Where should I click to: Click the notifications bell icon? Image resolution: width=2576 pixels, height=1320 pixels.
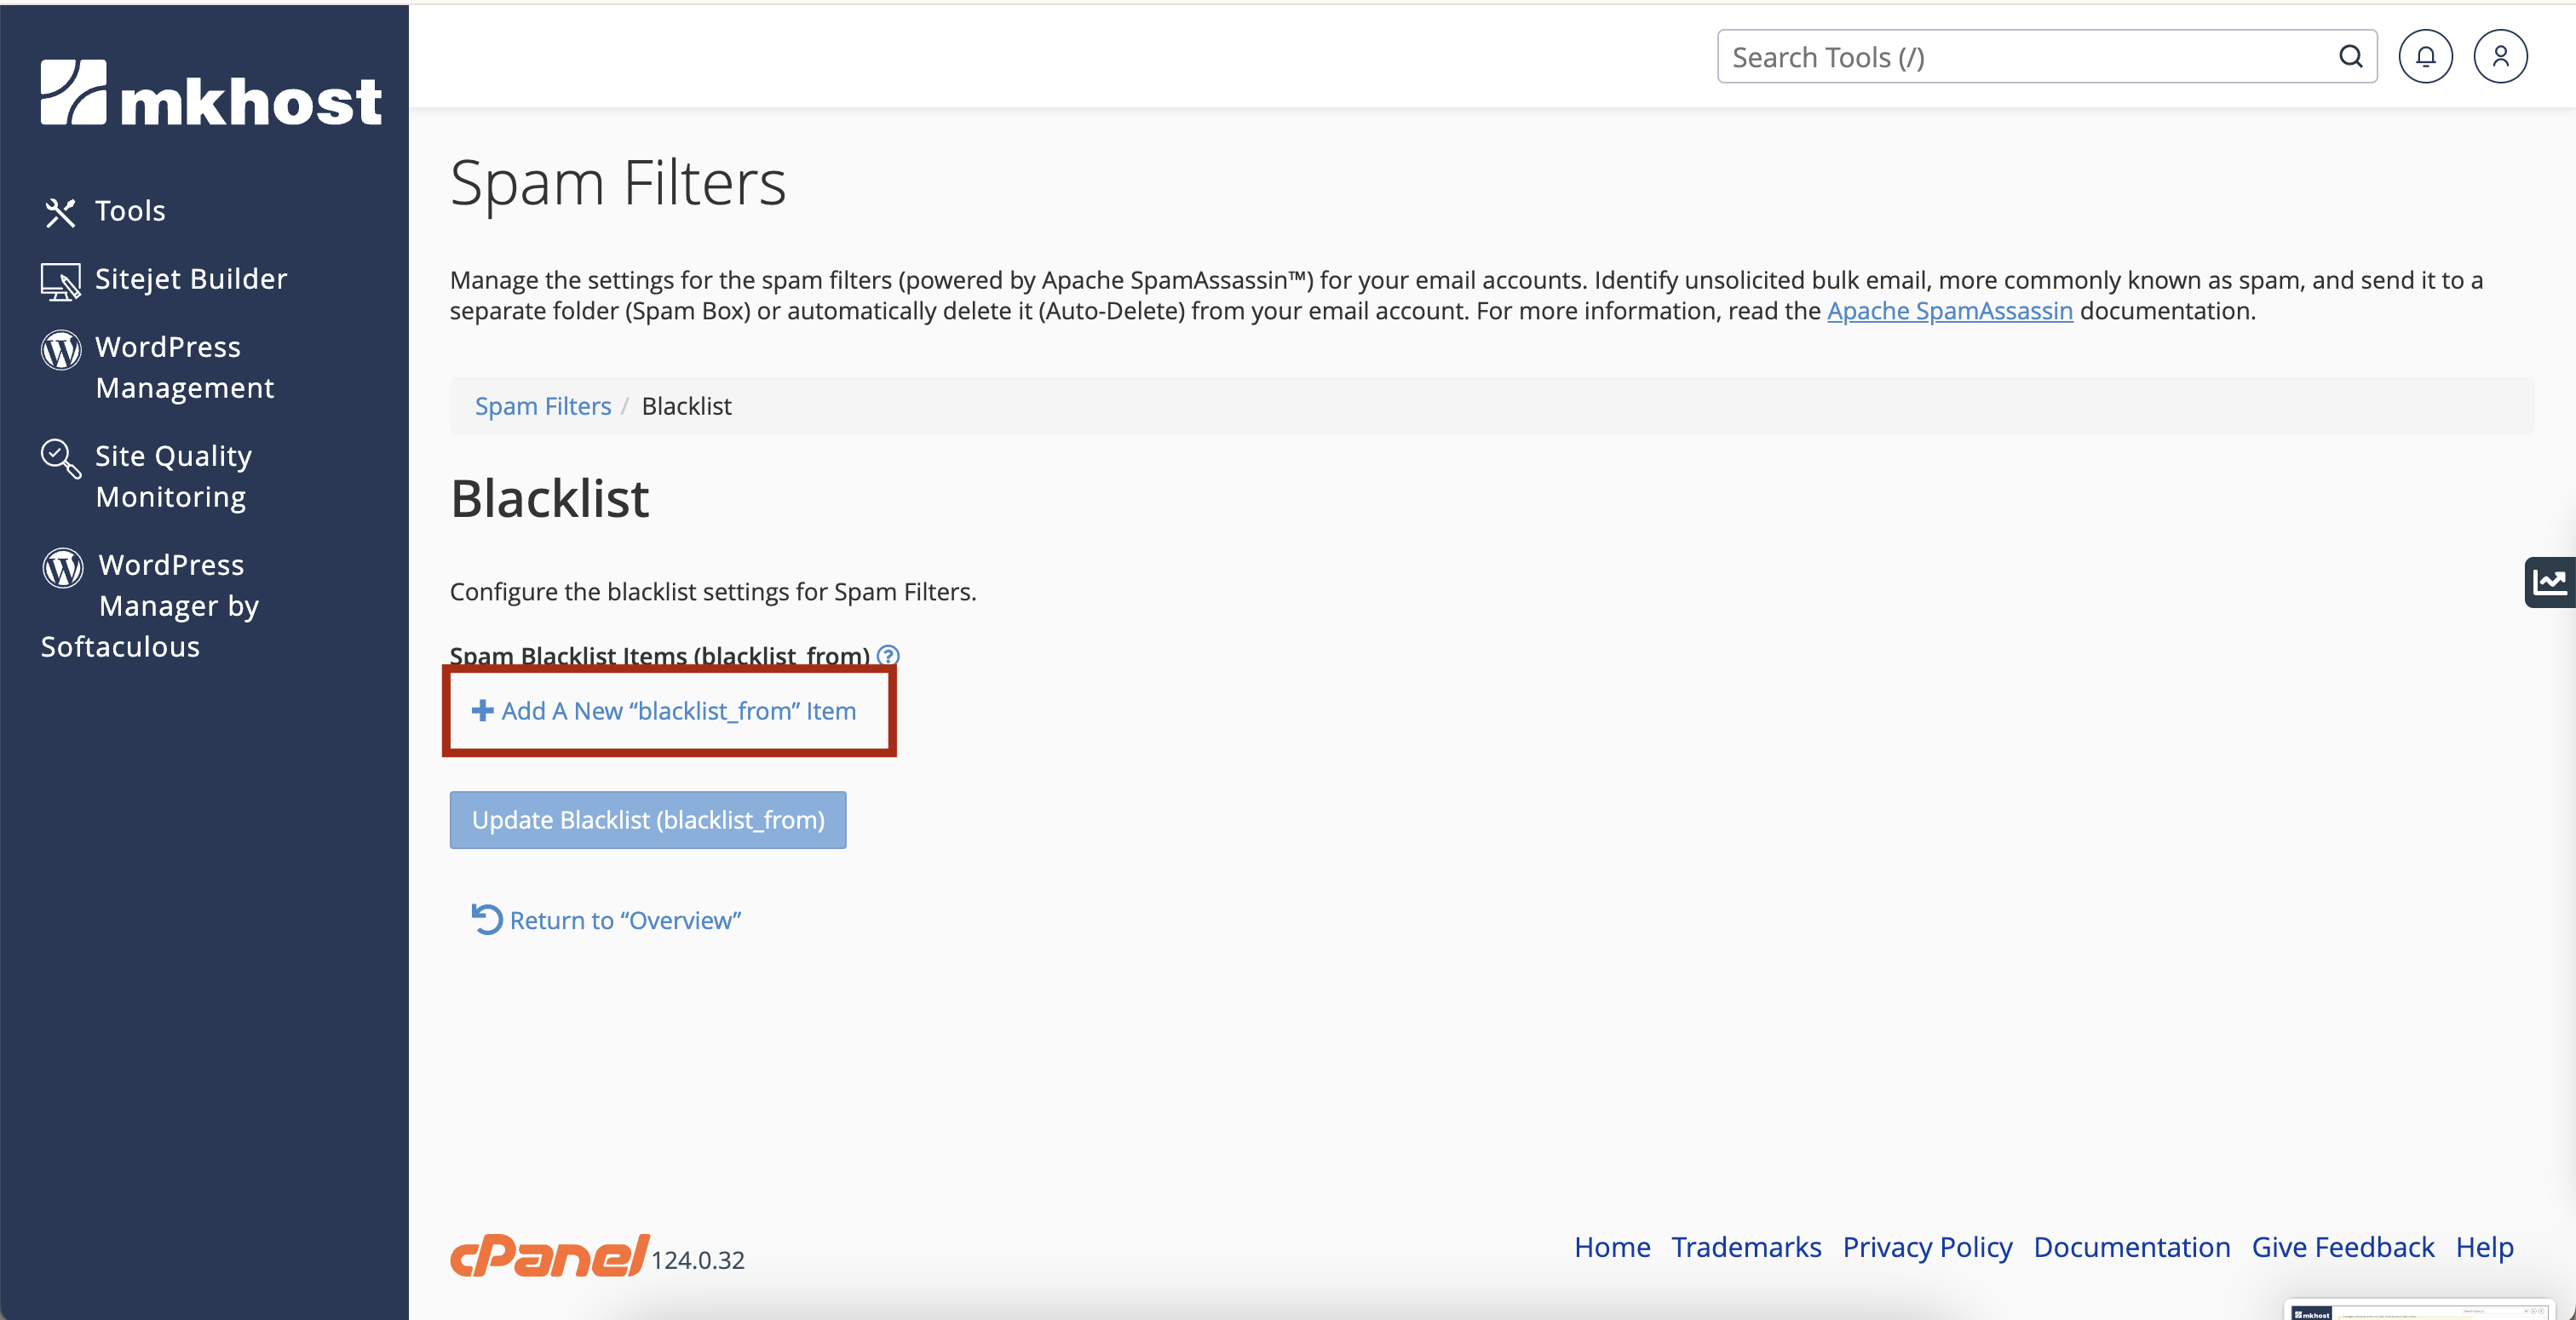pos(2425,57)
